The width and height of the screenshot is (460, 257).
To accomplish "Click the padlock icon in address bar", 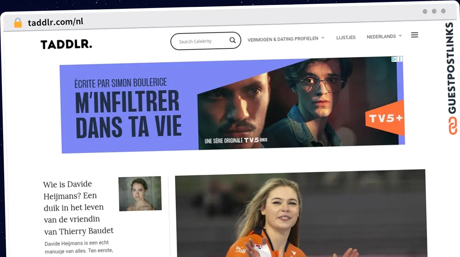I will (18, 23).
